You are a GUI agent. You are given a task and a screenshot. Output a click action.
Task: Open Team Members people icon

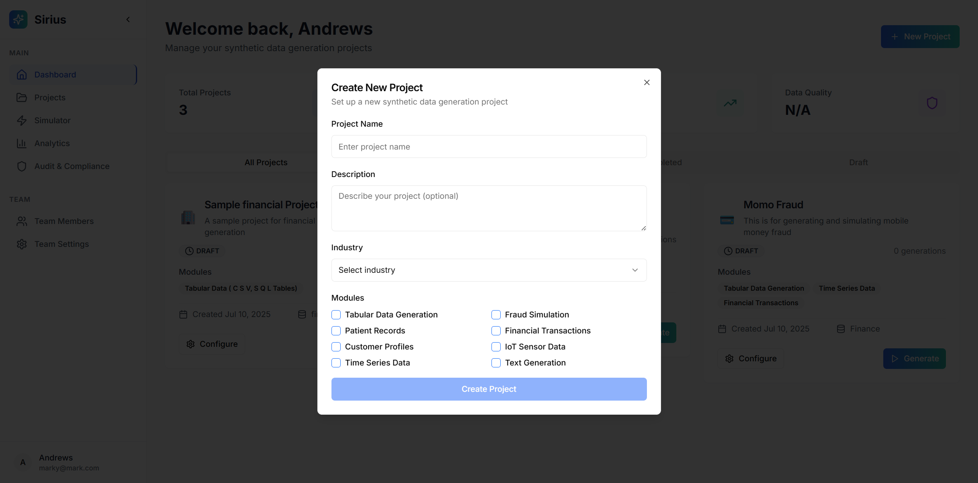pyautogui.click(x=22, y=221)
